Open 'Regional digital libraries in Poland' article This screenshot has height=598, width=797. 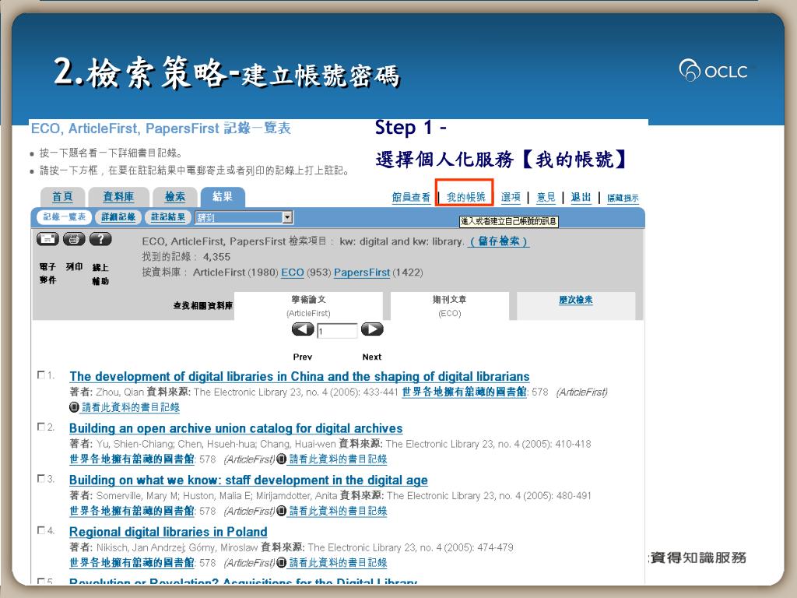pyautogui.click(x=168, y=533)
